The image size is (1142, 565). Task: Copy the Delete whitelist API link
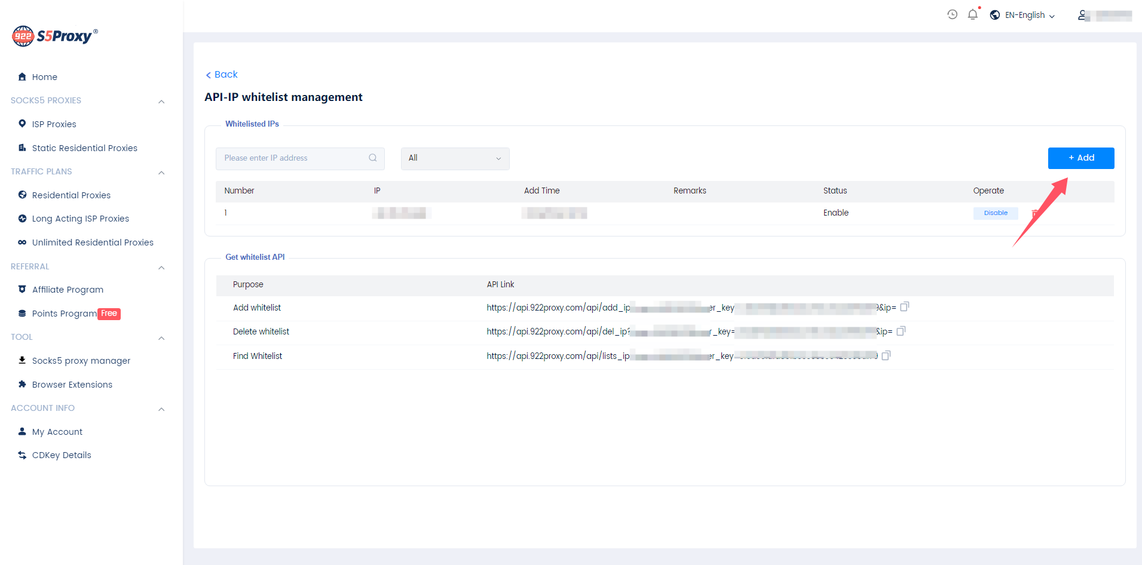[x=901, y=331]
